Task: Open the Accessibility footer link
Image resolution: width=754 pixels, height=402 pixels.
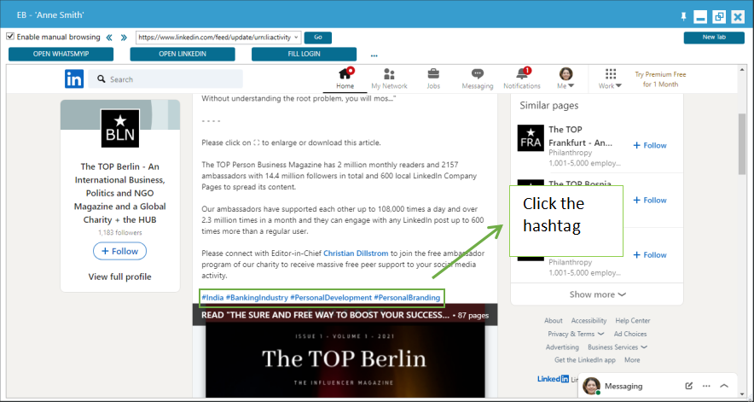Action: click(x=589, y=321)
